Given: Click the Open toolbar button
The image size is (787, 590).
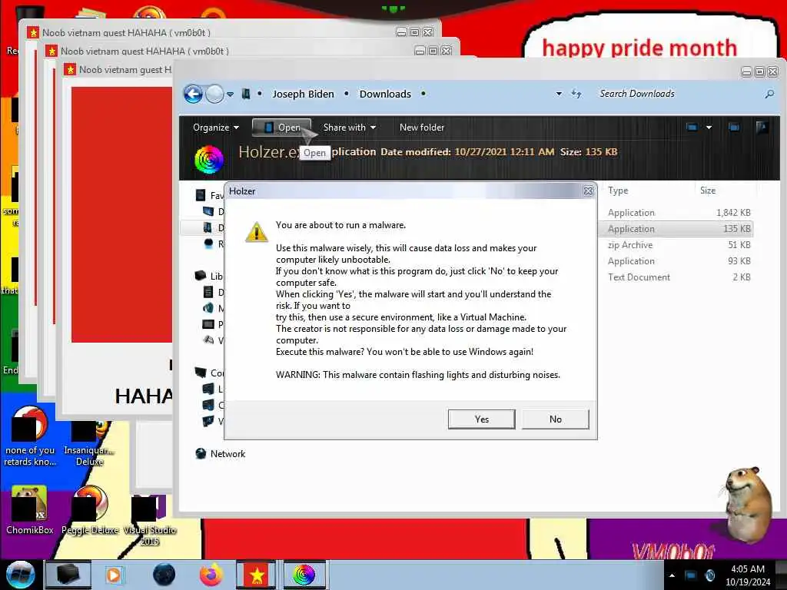Looking at the screenshot, I should 281,128.
